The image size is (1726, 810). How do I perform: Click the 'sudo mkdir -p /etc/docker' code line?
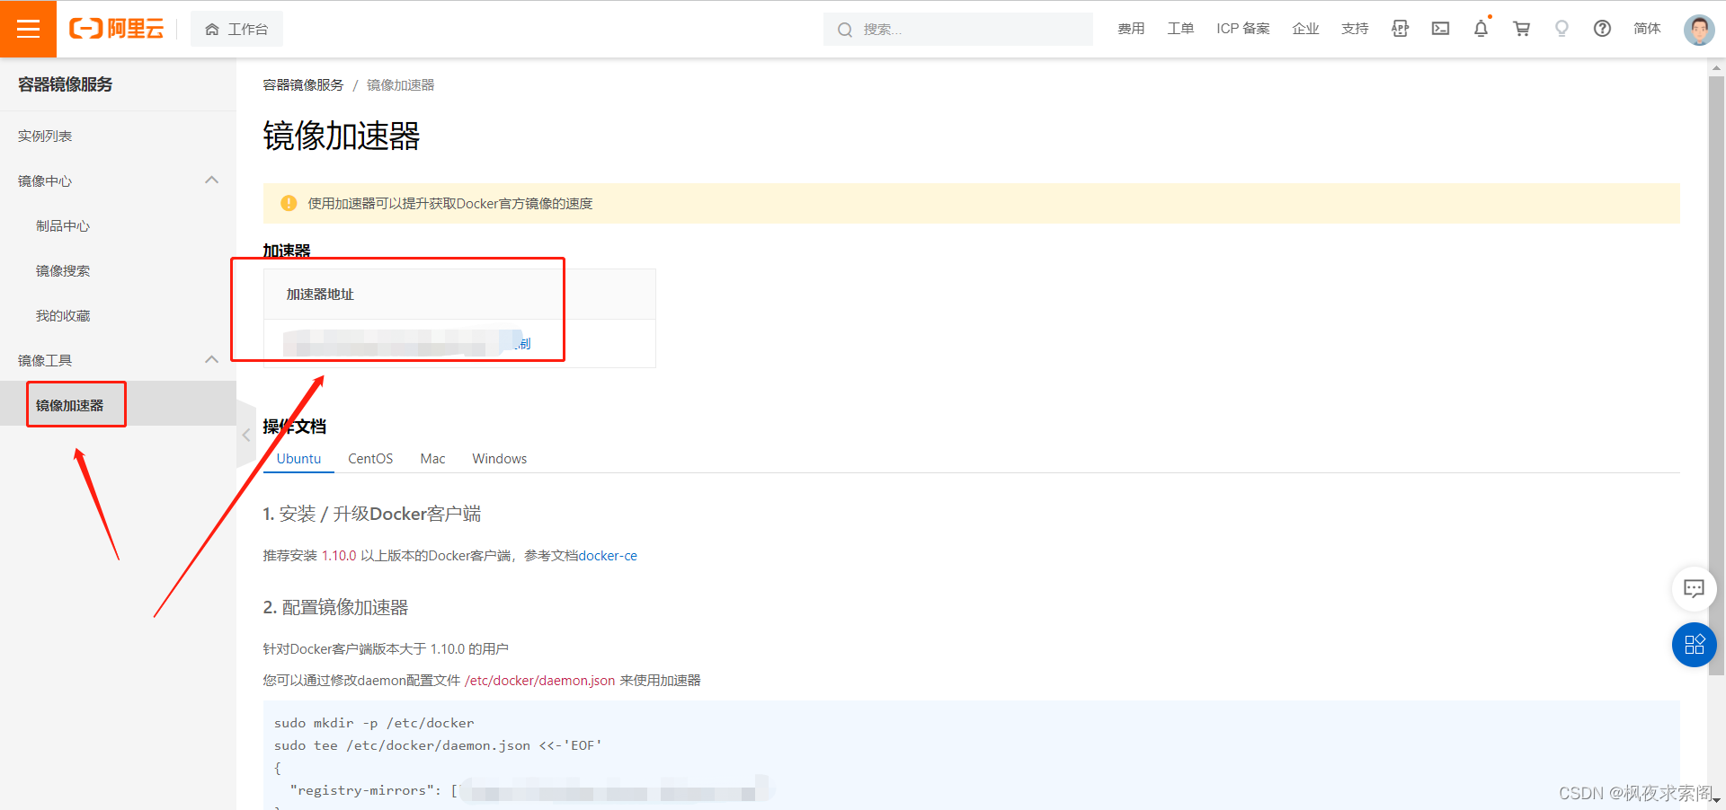(x=374, y=723)
